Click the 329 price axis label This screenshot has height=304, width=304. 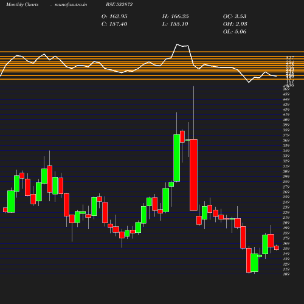click(286, 161)
